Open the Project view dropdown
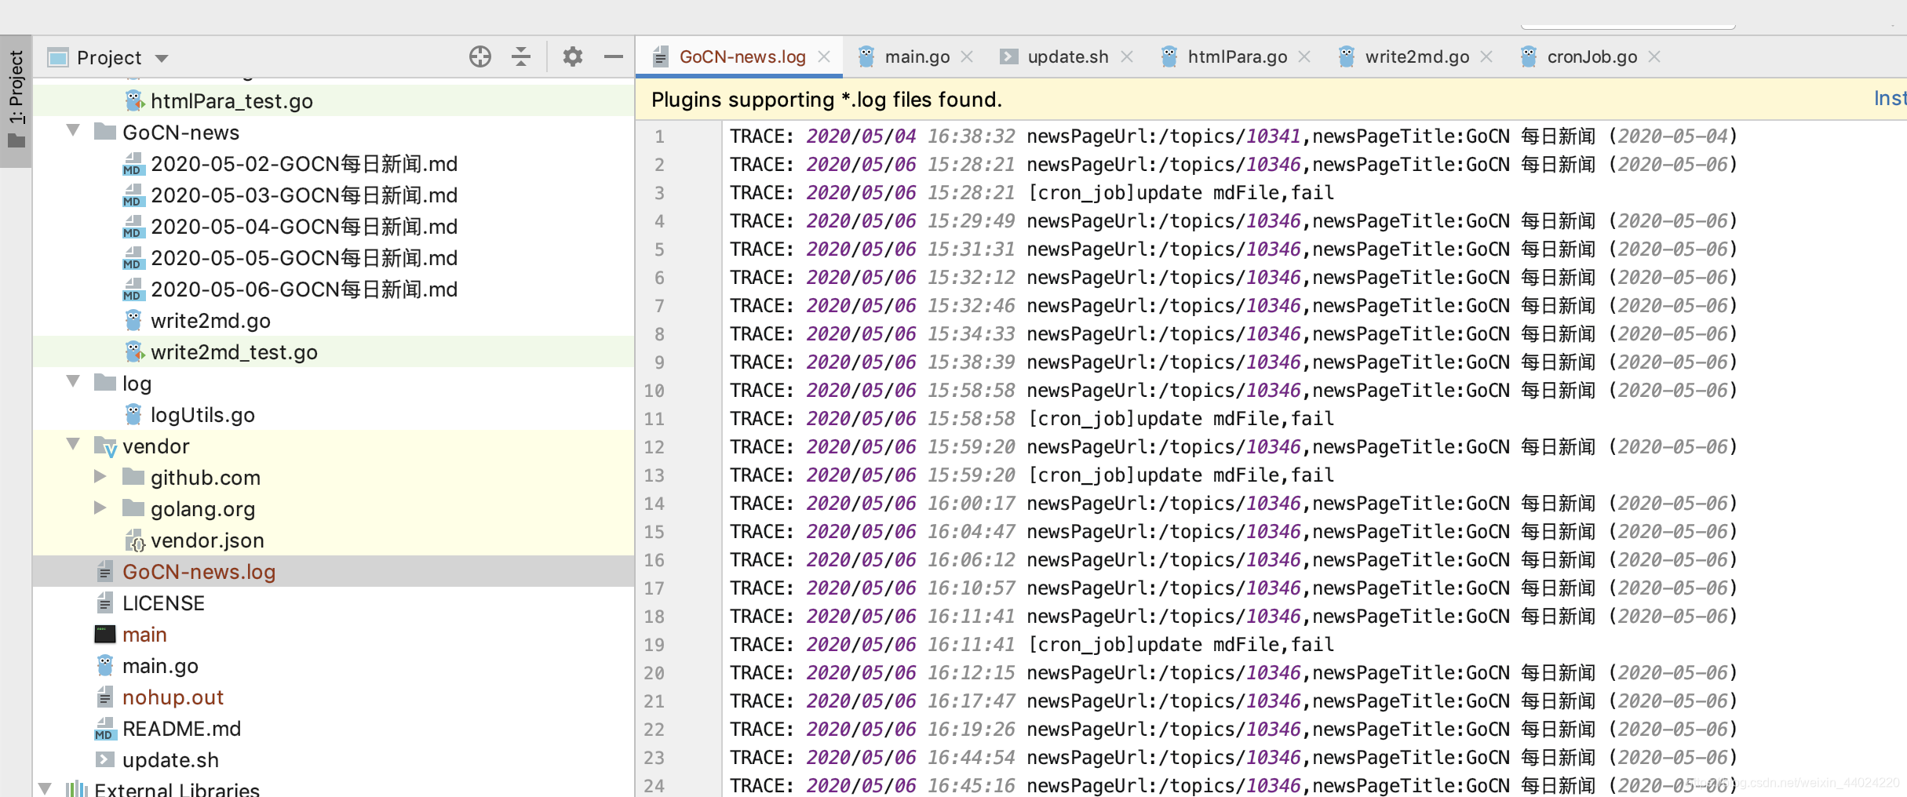 pyautogui.click(x=162, y=58)
